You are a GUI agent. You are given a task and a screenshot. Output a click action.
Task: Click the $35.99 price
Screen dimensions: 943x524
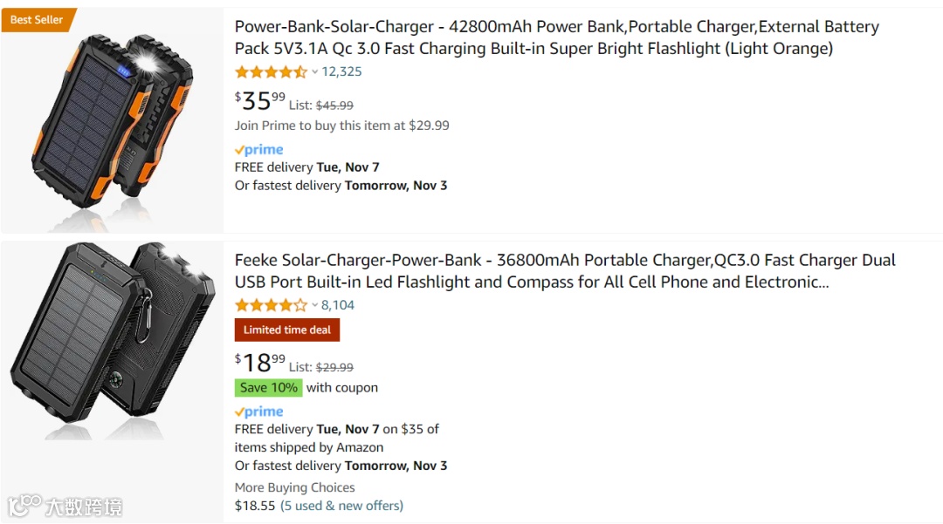coord(260,101)
